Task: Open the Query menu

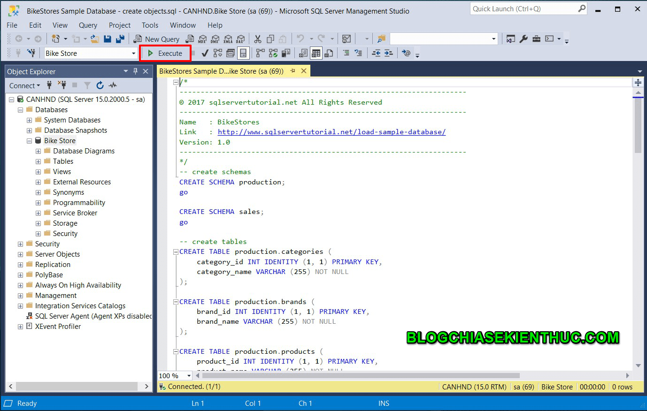Action: pos(88,25)
